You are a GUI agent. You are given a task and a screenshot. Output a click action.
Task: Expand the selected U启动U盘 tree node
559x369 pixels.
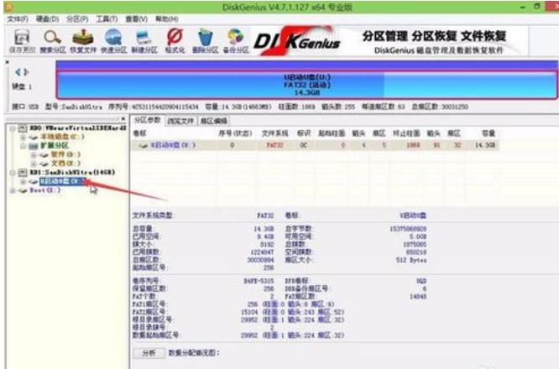coord(24,182)
